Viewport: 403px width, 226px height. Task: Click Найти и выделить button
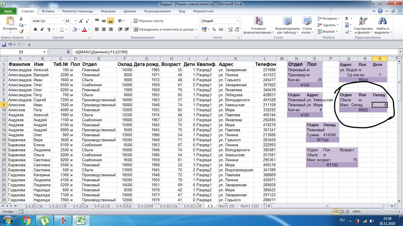point(382,26)
